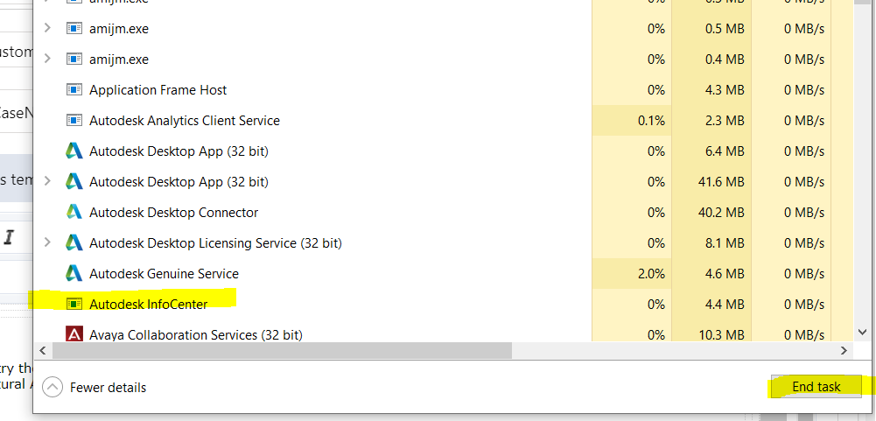Click the Application Frame Host icon
The height and width of the screenshot is (421, 876).
click(74, 90)
